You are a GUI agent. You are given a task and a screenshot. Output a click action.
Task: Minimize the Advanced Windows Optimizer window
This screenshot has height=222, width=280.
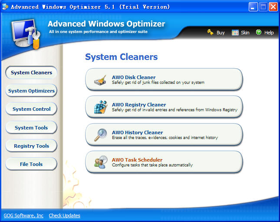[x=253, y=7]
